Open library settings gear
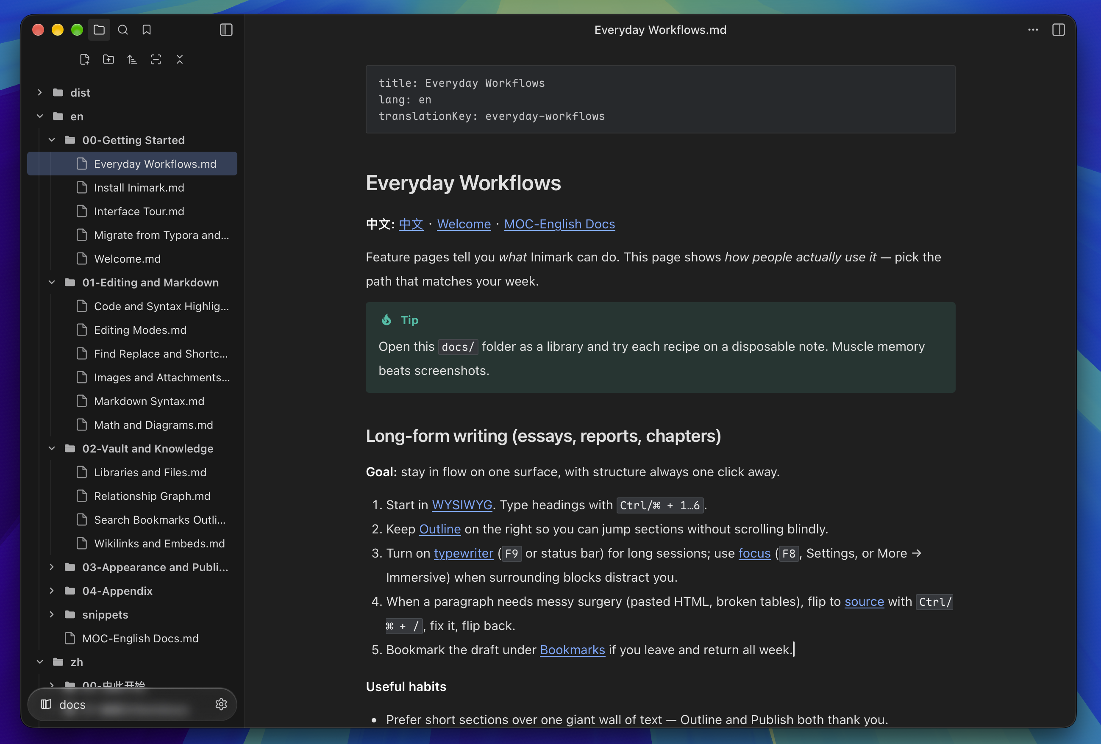The image size is (1101, 744). (221, 704)
